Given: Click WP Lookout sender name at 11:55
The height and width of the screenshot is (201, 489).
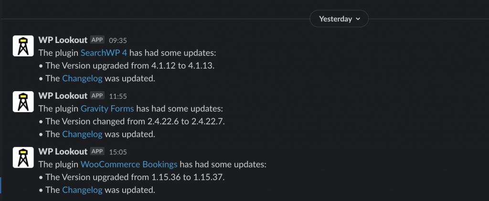Looking at the screenshot, I should point(63,95).
